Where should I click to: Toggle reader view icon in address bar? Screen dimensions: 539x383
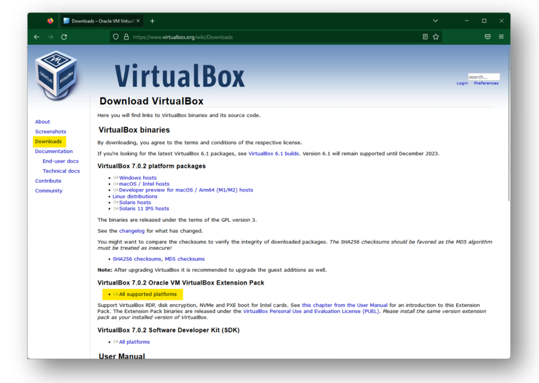tap(425, 37)
